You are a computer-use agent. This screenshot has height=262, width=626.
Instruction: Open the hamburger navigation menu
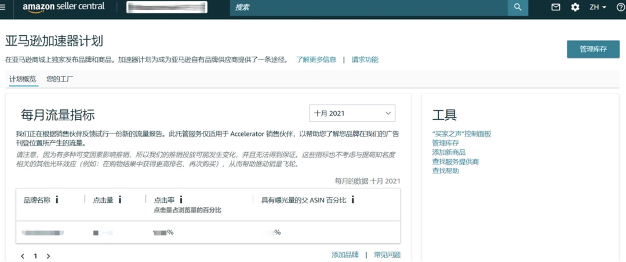coord(3,7)
